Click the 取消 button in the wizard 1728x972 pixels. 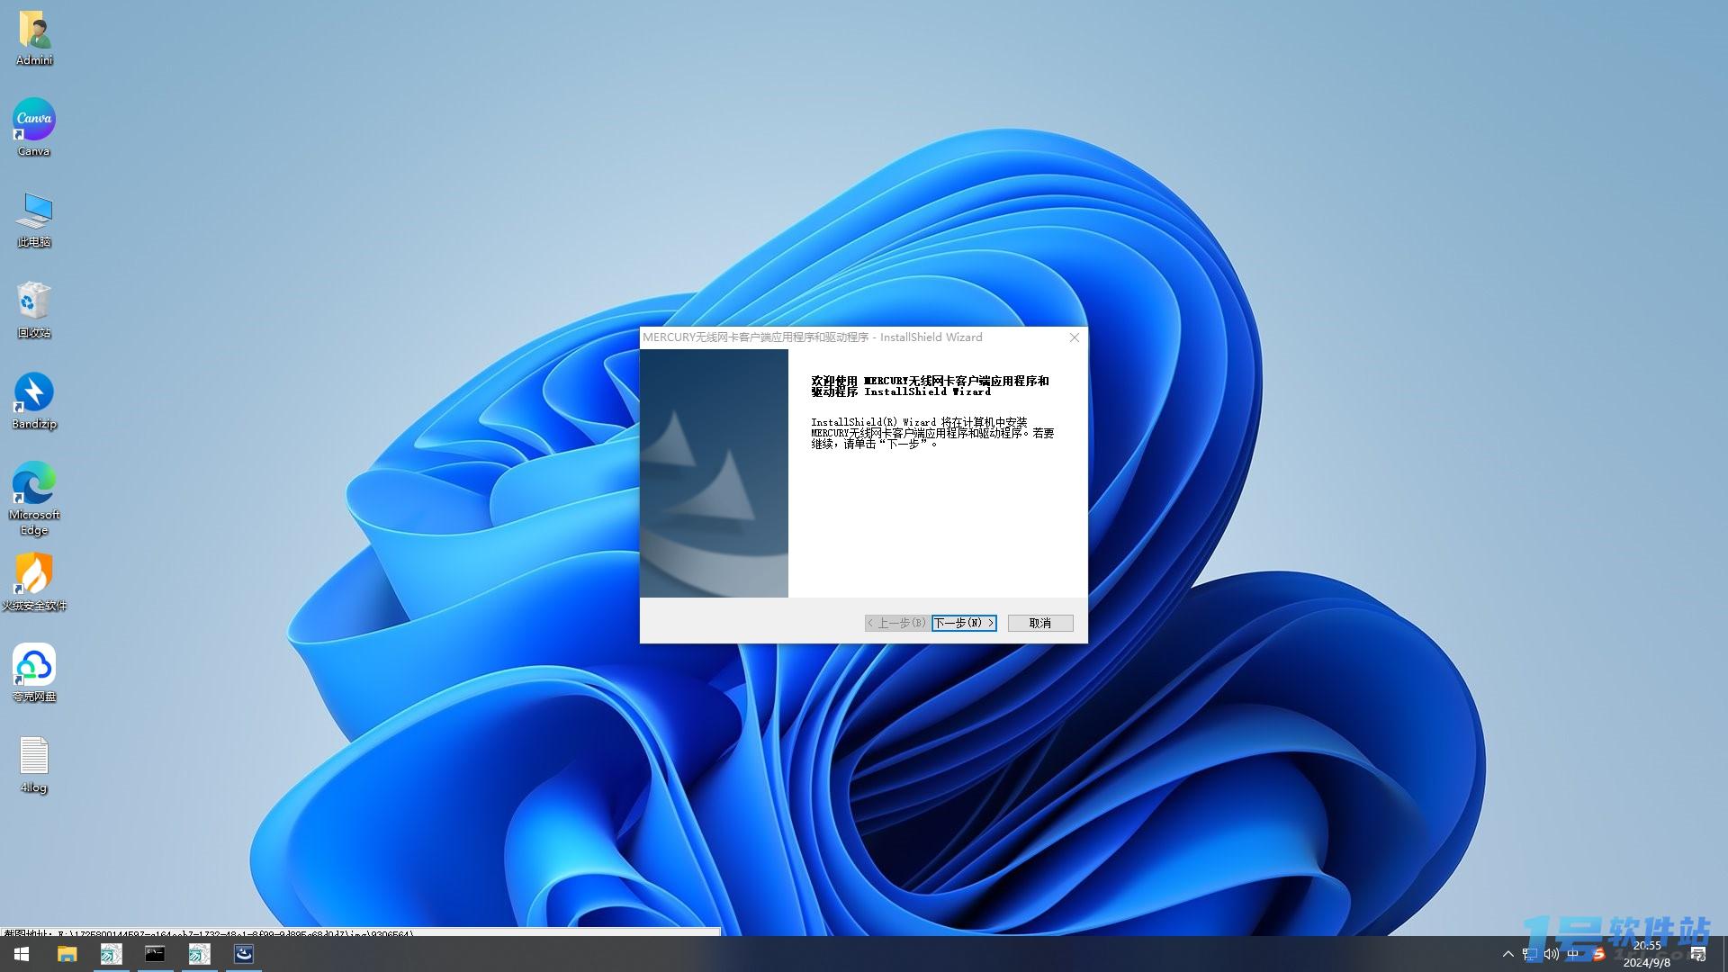[1040, 623]
